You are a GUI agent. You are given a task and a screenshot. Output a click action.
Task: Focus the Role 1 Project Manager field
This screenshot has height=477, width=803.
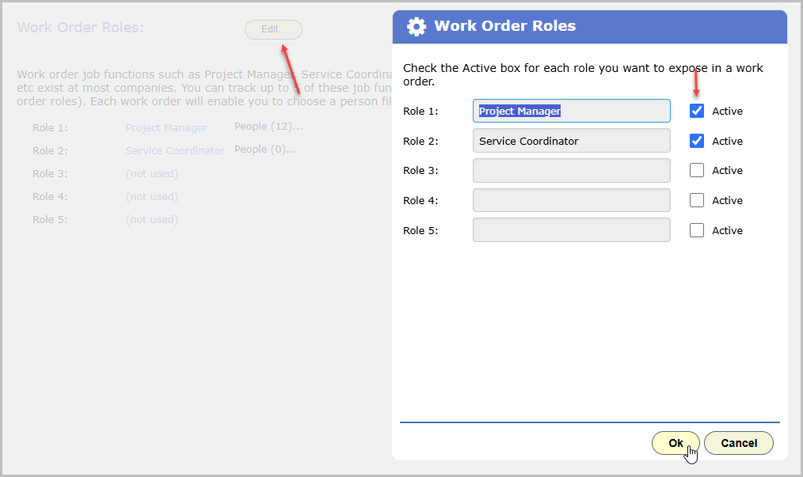[x=572, y=111]
